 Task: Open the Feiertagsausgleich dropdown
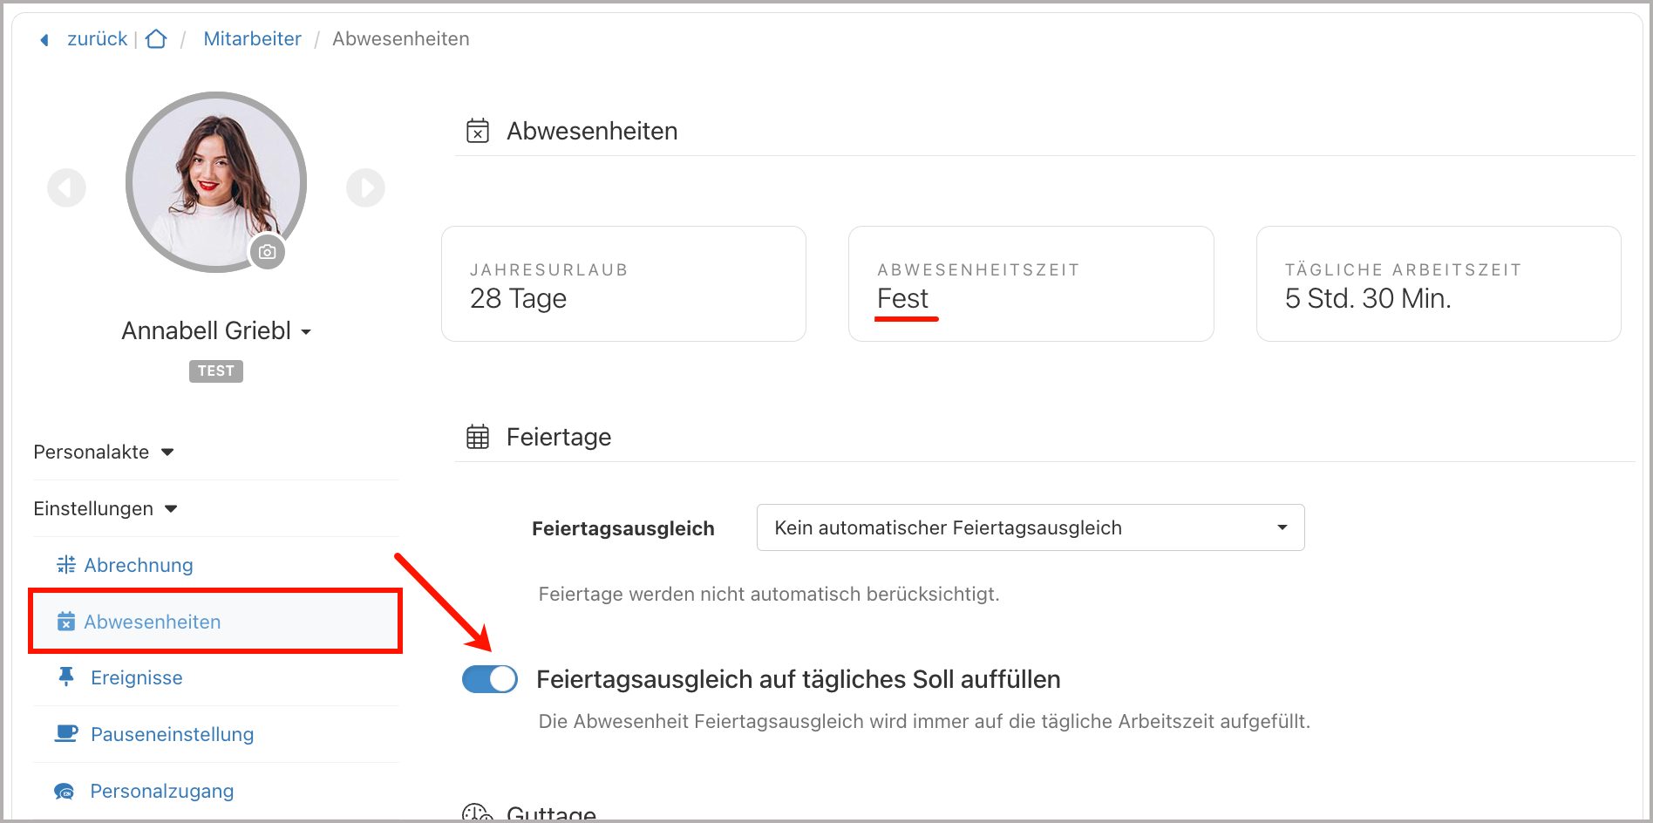click(x=1030, y=527)
